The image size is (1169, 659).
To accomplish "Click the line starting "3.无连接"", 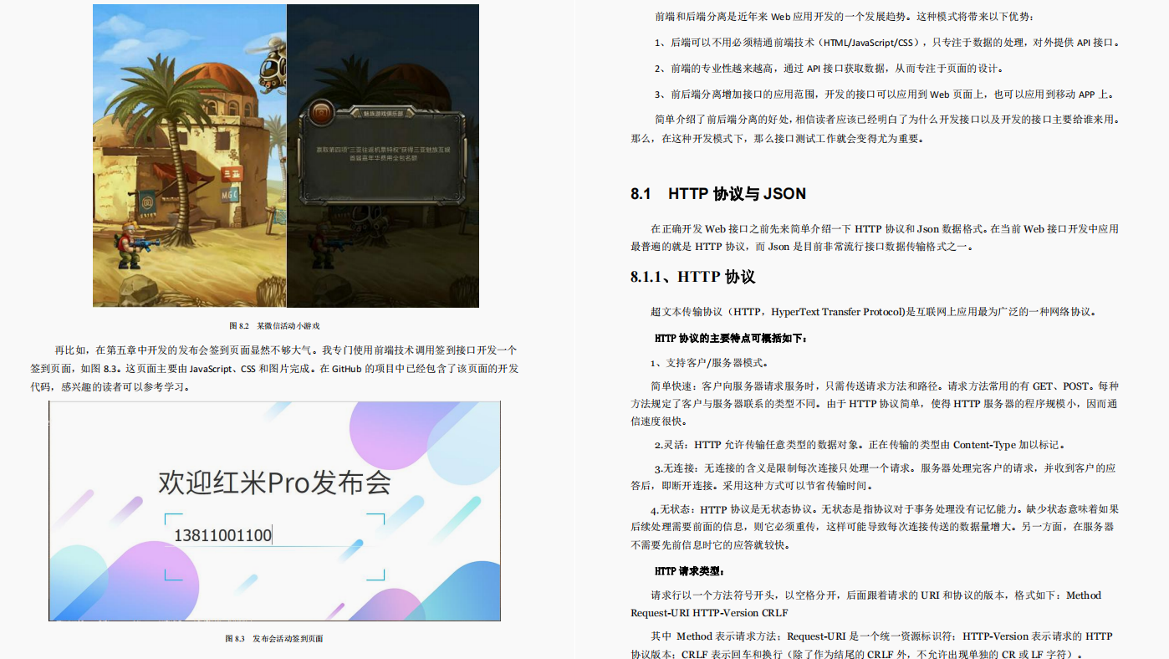I will pyautogui.click(x=885, y=468).
